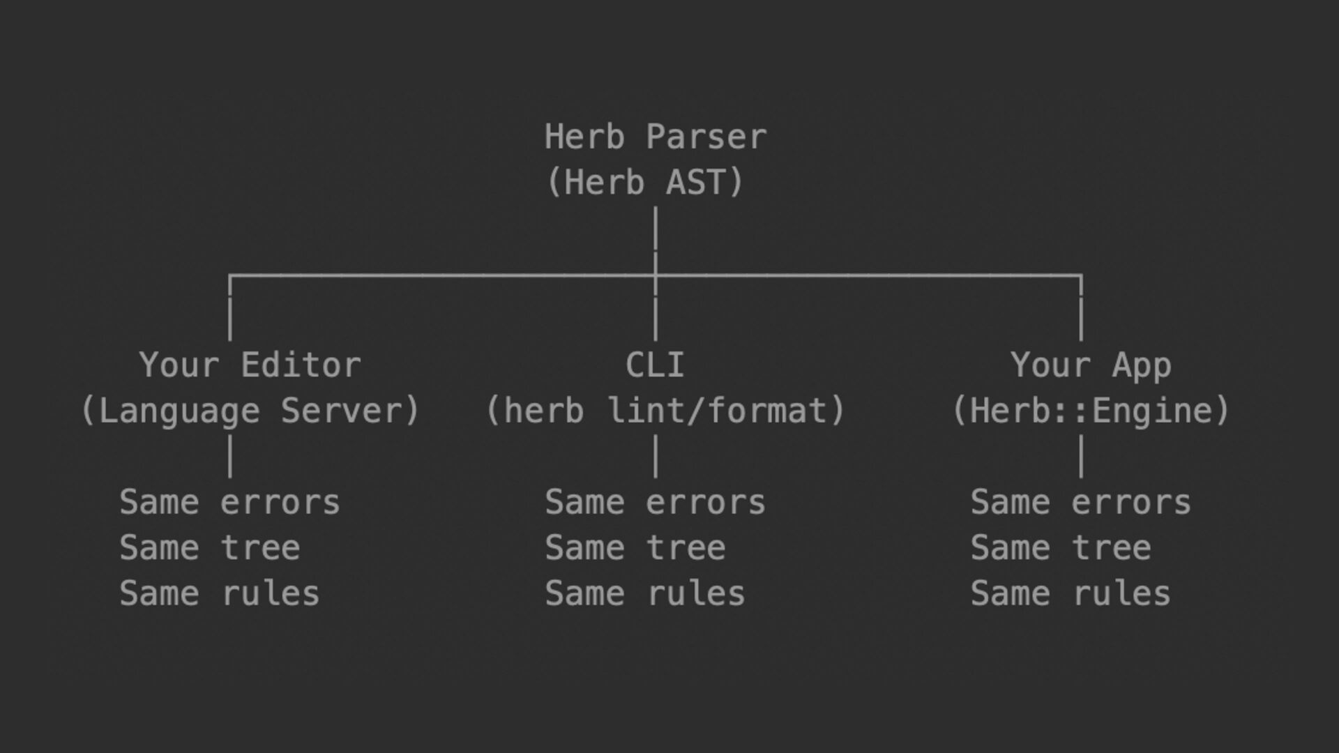
Task: Click "Same rules" under the CLI column
Action: point(644,594)
